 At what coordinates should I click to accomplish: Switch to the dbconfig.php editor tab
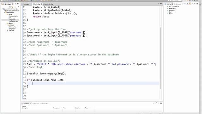49,4
